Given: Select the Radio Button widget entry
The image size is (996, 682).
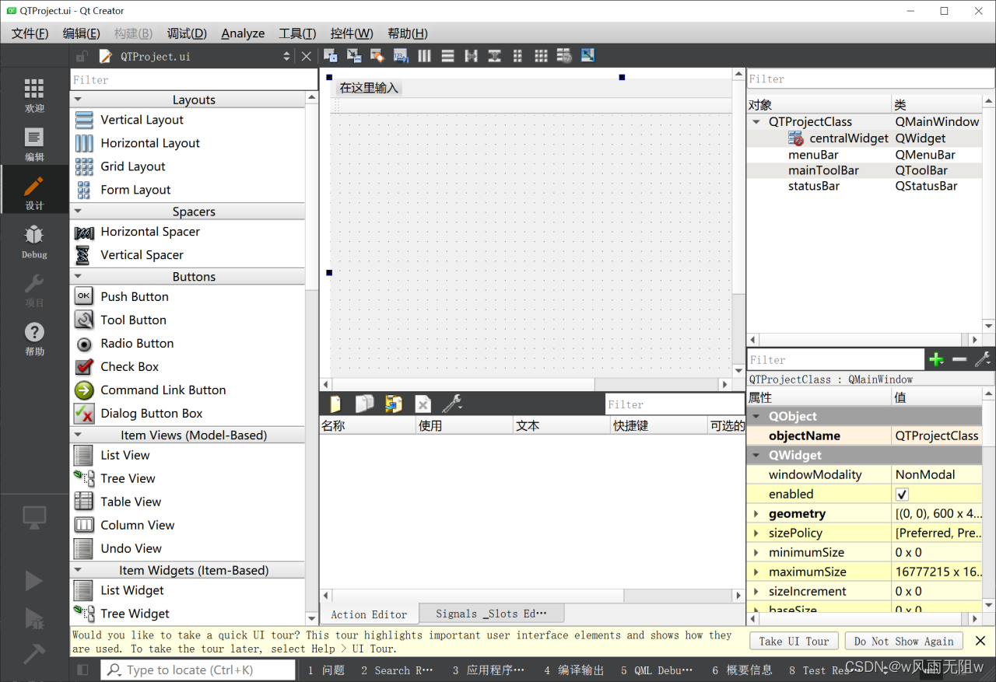Looking at the screenshot, I should pos(137,343).
